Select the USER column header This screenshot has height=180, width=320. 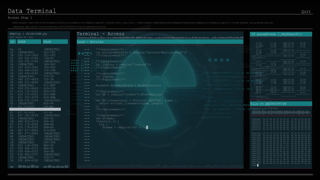29,41
